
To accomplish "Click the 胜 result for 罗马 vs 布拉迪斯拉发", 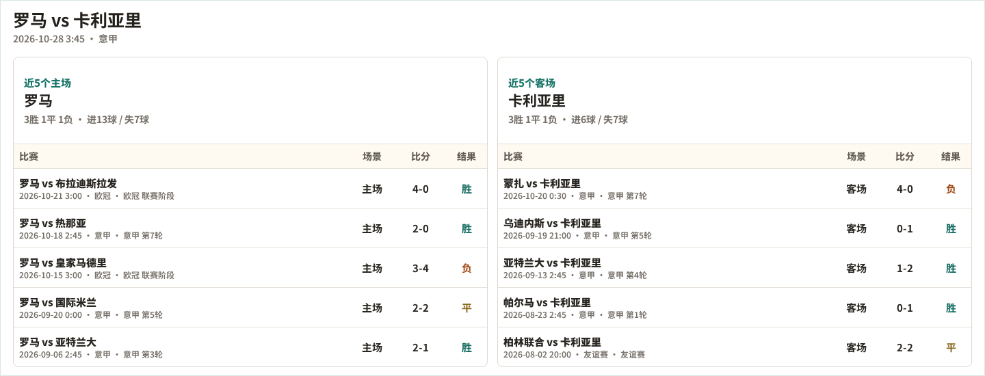I will (x=467, y=189).
